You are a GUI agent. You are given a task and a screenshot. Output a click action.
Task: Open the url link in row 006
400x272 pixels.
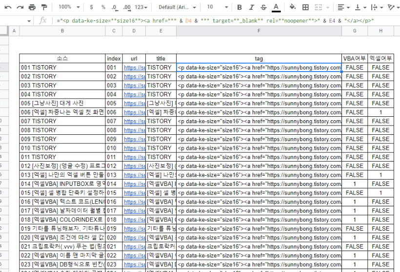click(135, 112)
